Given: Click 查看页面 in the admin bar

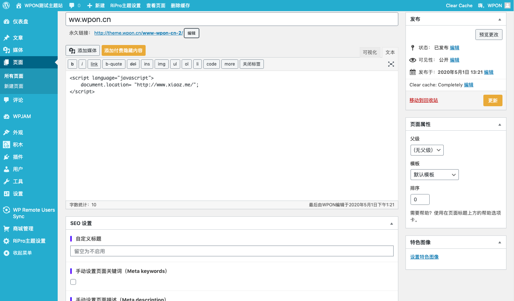Looking at the screenshot, I should [x=156, y=5].
